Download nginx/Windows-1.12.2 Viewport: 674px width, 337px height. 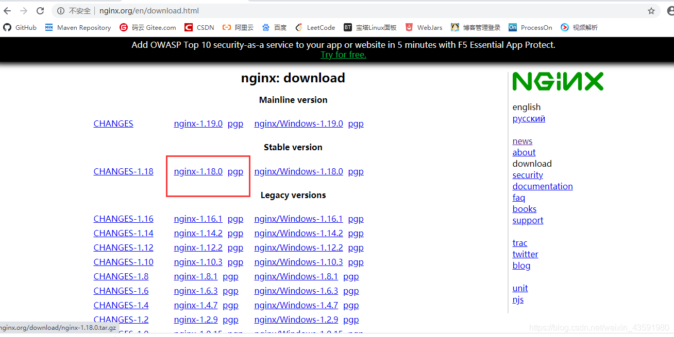click(299, 247)
